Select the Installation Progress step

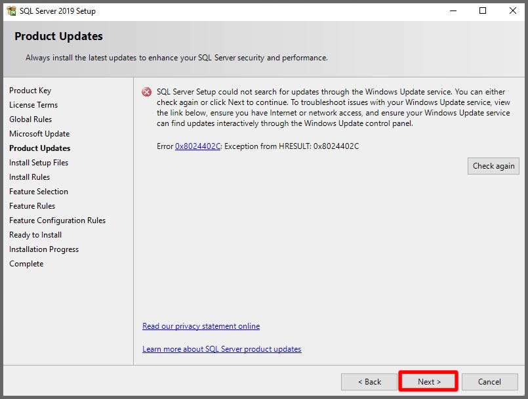44,249
